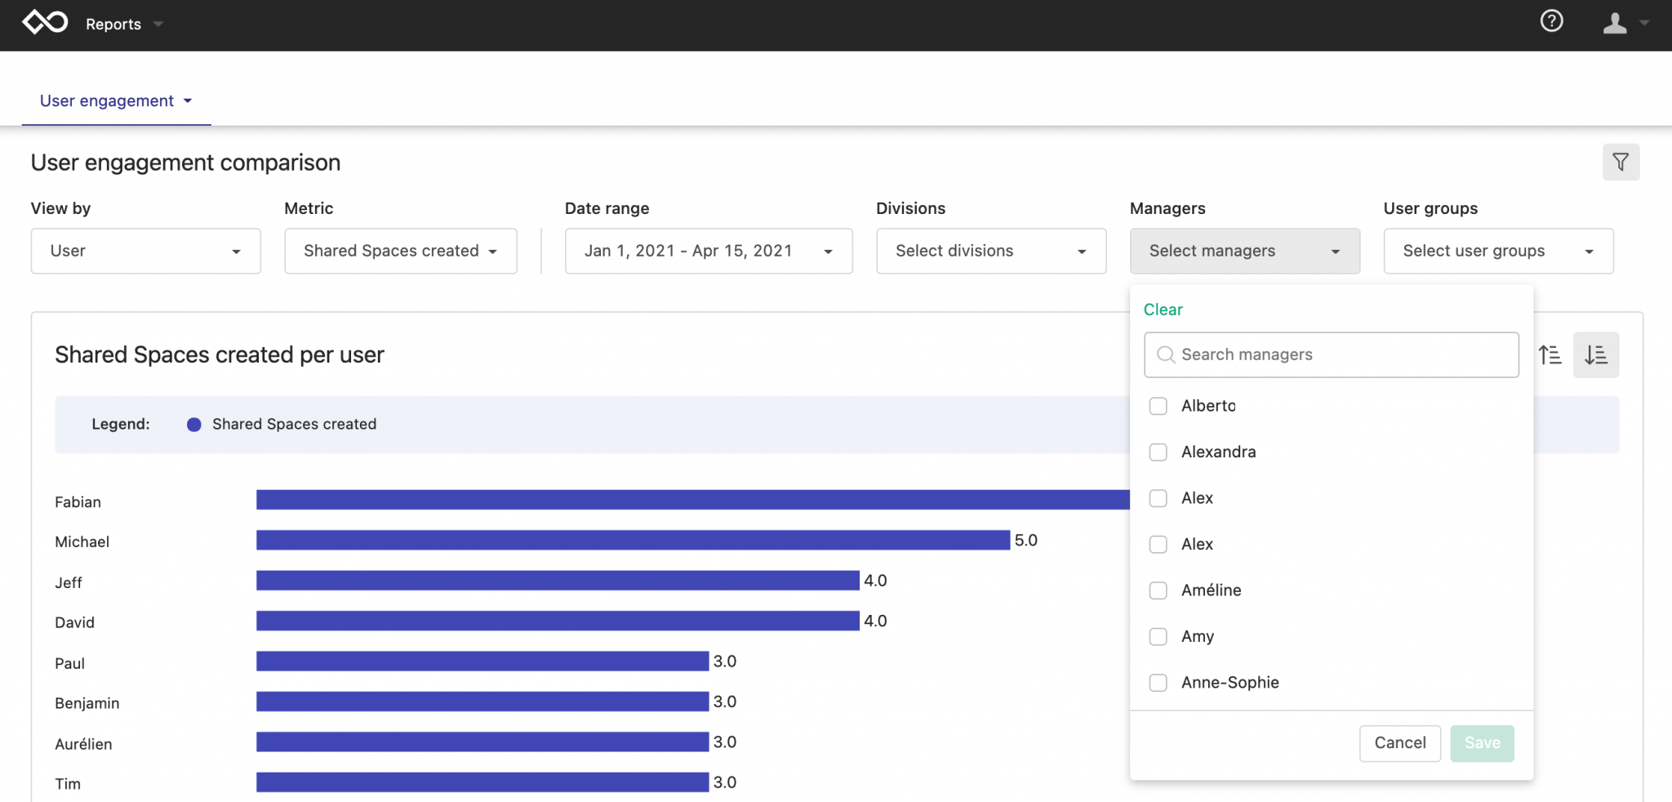
Task: Open the Metric dropdown showing Shared Spaces created
Action: coord(400,251)
